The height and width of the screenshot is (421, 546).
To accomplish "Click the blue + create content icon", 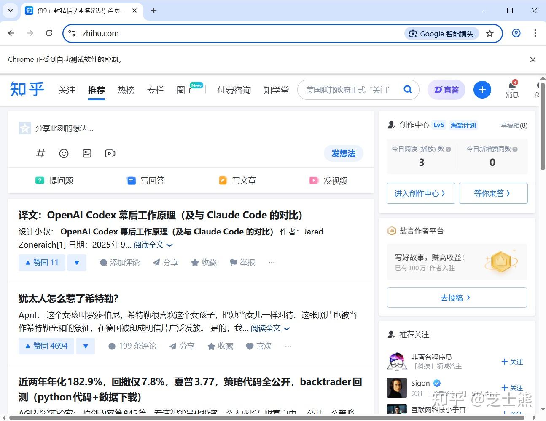I will point(482,90).
